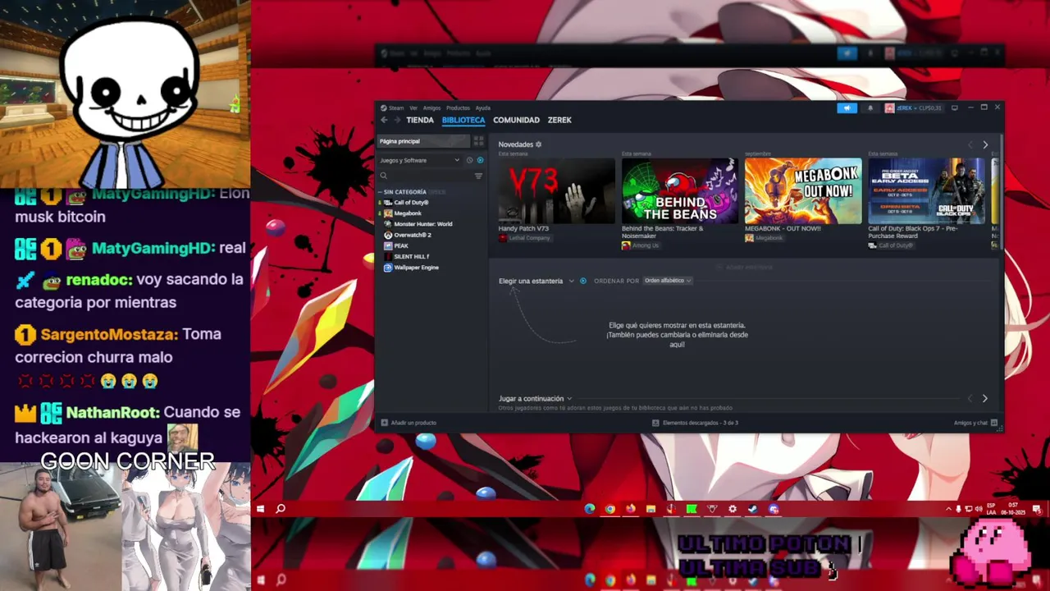Open the Ayuda menu

click(483, 108)
